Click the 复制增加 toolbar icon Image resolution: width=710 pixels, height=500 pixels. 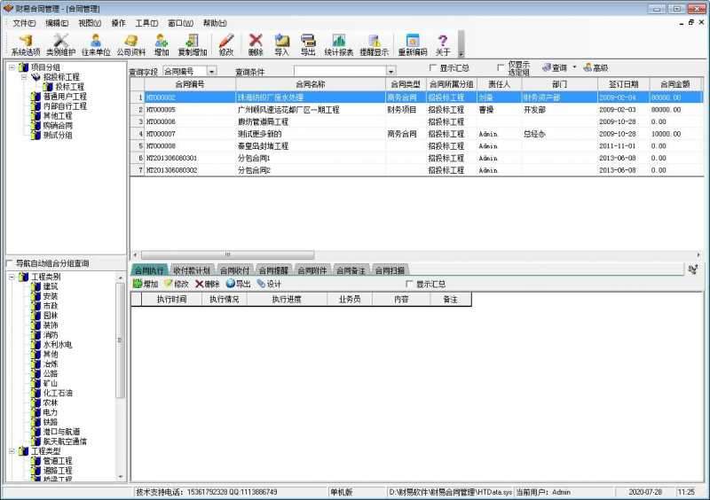[x=191, y=44]
